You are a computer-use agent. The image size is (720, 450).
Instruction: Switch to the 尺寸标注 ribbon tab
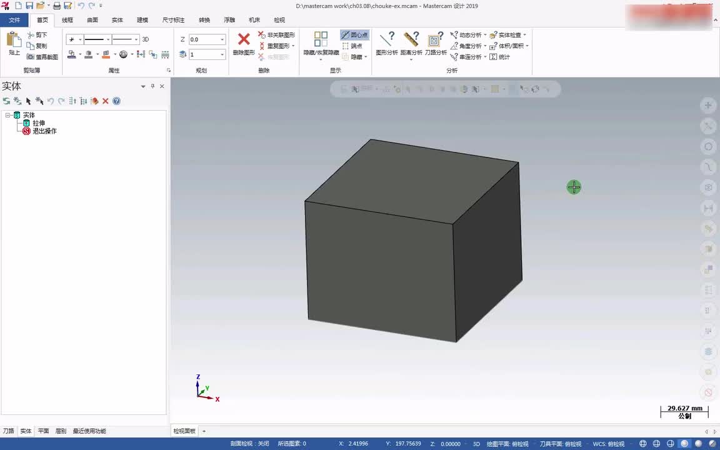pos(173,20)
